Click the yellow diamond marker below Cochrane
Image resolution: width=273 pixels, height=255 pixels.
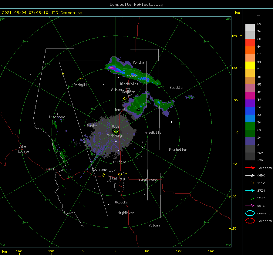coord(104,175)
